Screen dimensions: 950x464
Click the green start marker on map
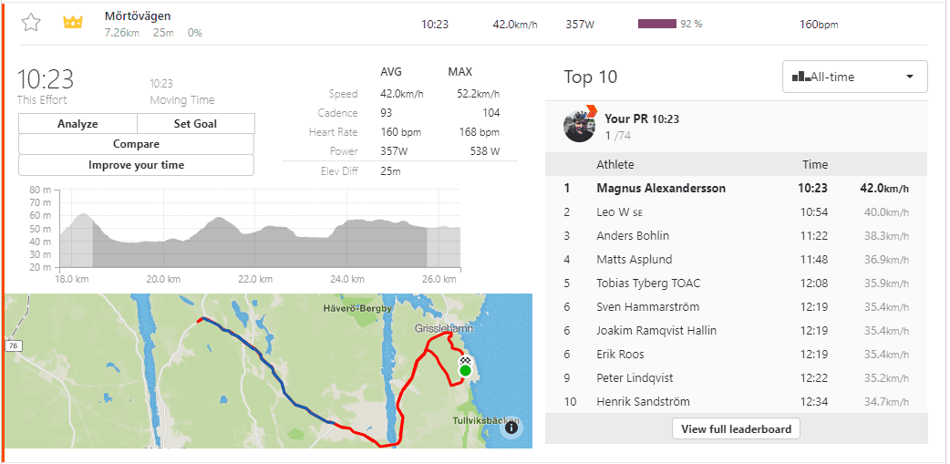coord(465,370)
